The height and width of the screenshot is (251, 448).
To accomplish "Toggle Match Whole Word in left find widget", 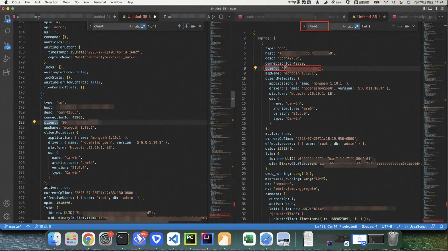I will [x=137, y=26].
